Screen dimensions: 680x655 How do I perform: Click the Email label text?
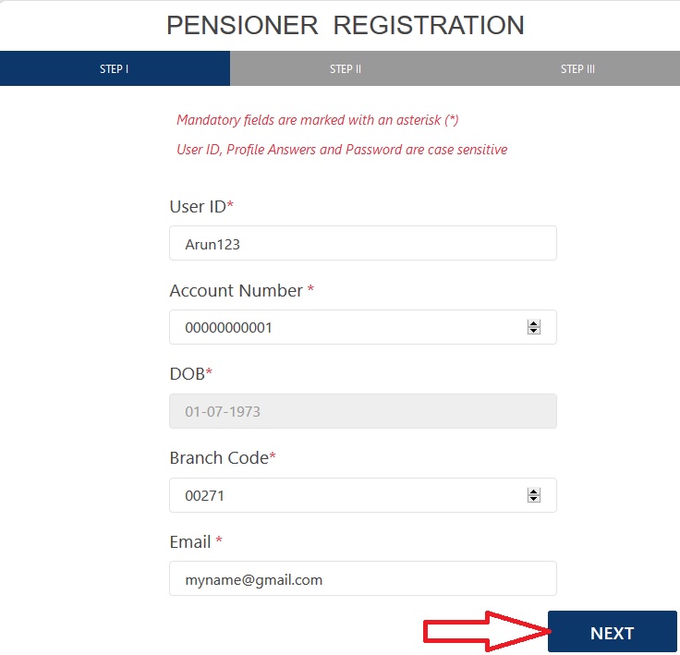191,542
